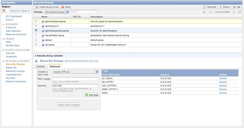Screen dimensions: 244x128
Task: Open the Region dropdown US East
Action: coord(16,11)
